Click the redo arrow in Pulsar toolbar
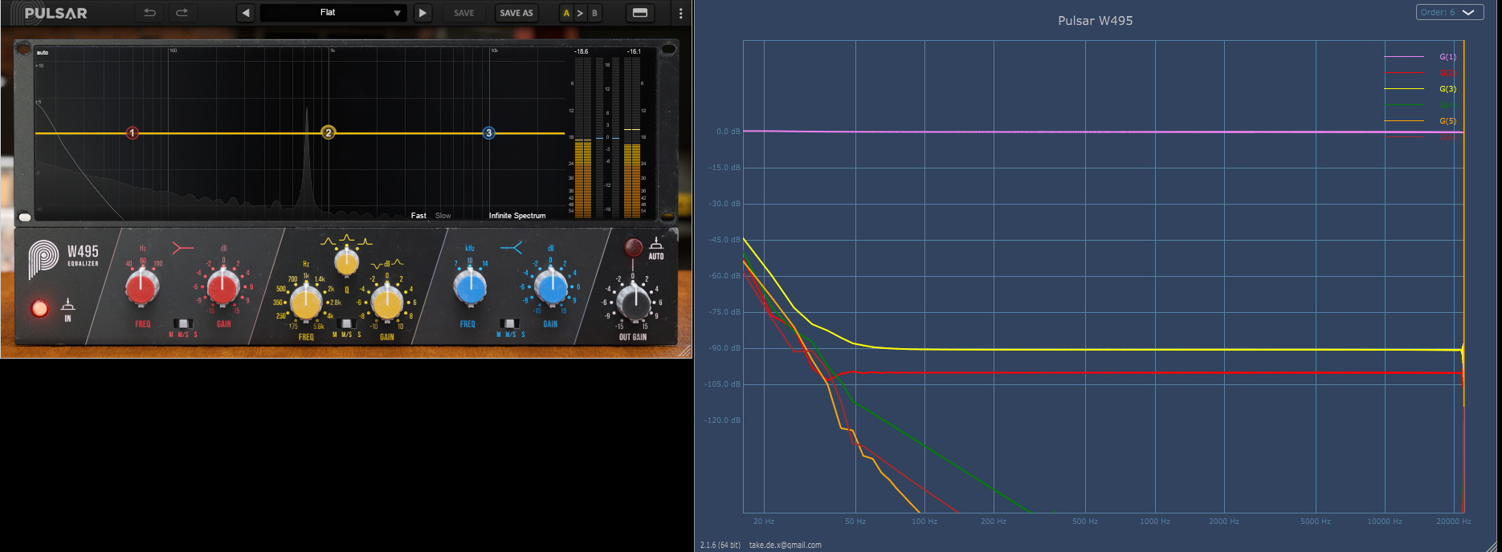 click(x=182, y=13)
